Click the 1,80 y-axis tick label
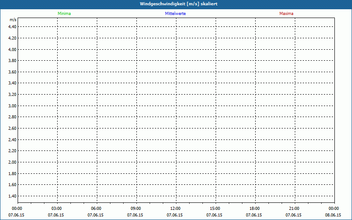Image resolution: width=352 pixels, height=220 pixels. pos(13,173)
